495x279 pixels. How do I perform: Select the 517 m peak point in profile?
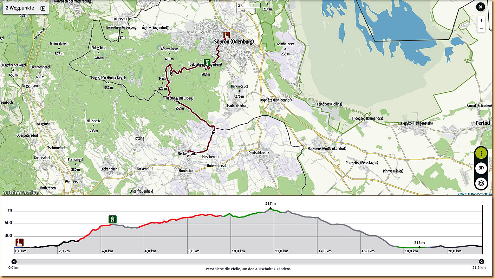coord(270,209)
